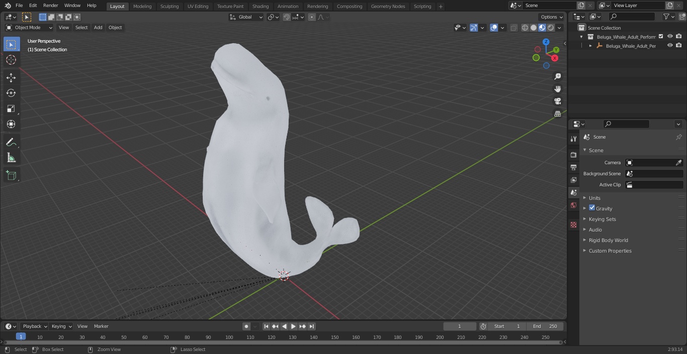Toggle the Gravity checkbox
The width and height of the screenshot is (687, 354).
[592, 208]
